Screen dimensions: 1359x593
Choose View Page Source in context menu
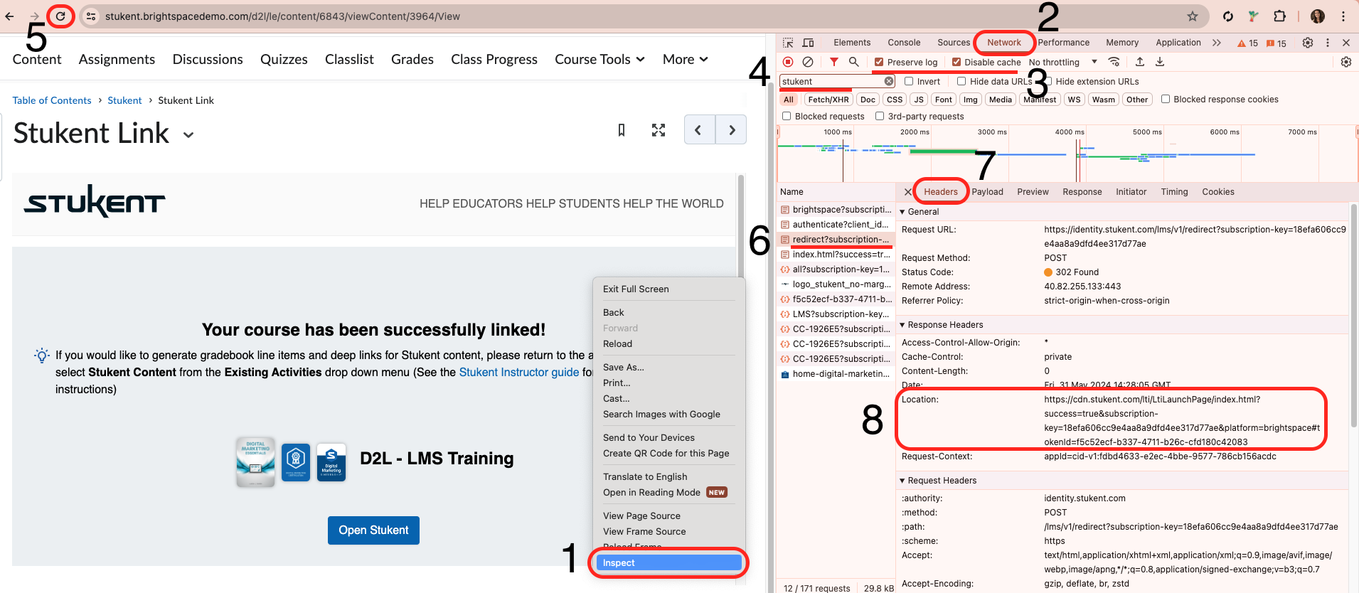click(x=641, y=515)
